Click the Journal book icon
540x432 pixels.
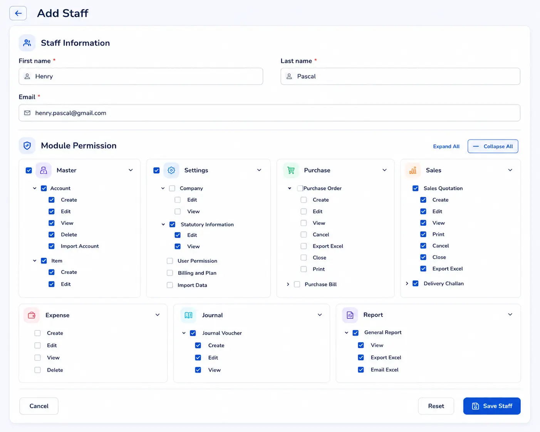(x=188, y=315)
